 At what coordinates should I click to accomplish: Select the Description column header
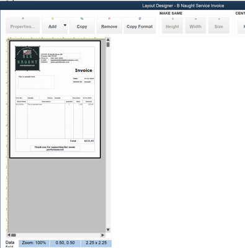[x=46, y=102]
